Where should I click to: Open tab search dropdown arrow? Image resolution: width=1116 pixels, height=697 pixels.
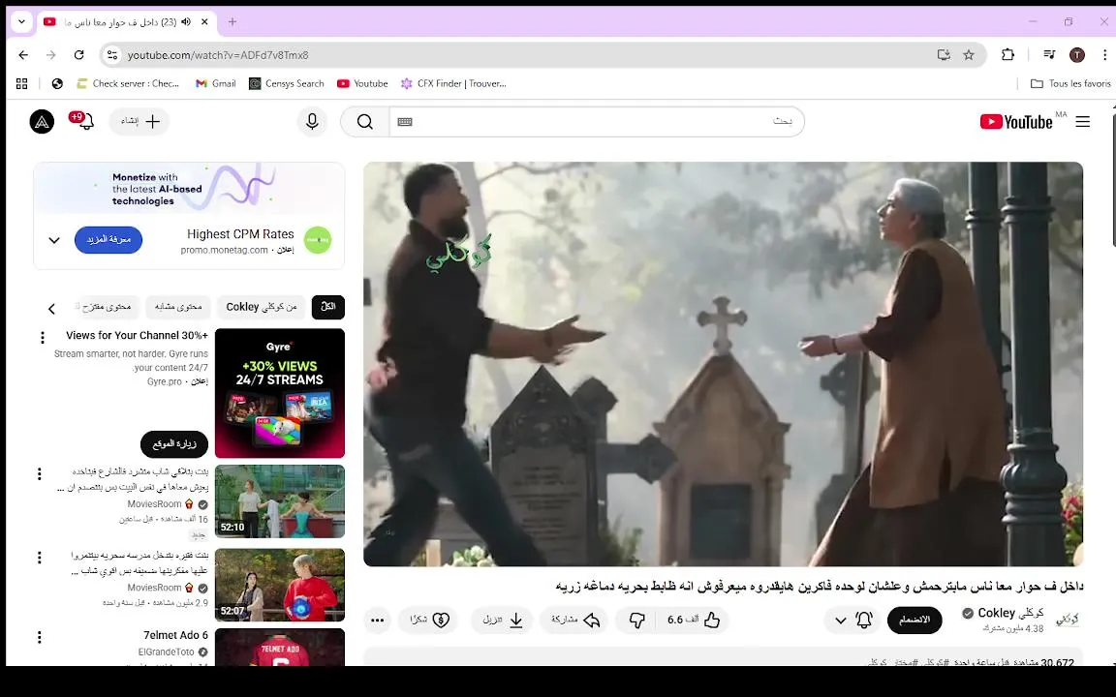tap(21, 22)
